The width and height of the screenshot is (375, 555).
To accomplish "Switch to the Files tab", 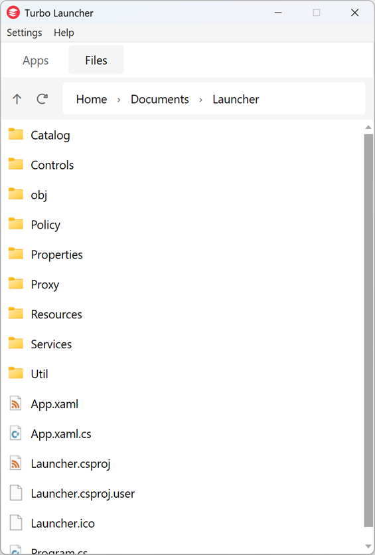I will tap(96, 60).
